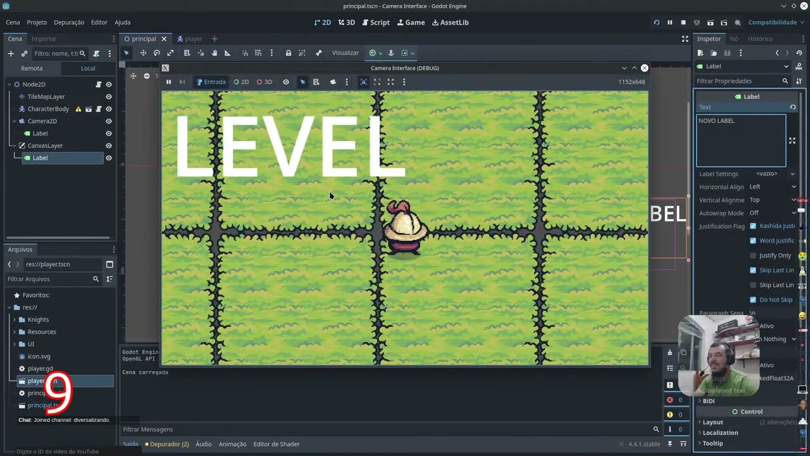Uncheck Do Not Skip checkbox
This screenshot has height=456, width=810.
click(753, 300)
